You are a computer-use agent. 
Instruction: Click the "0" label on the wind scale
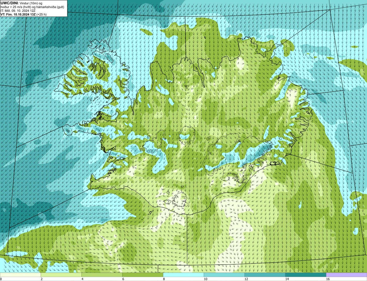pyautogui.click(x=1, y=279)
